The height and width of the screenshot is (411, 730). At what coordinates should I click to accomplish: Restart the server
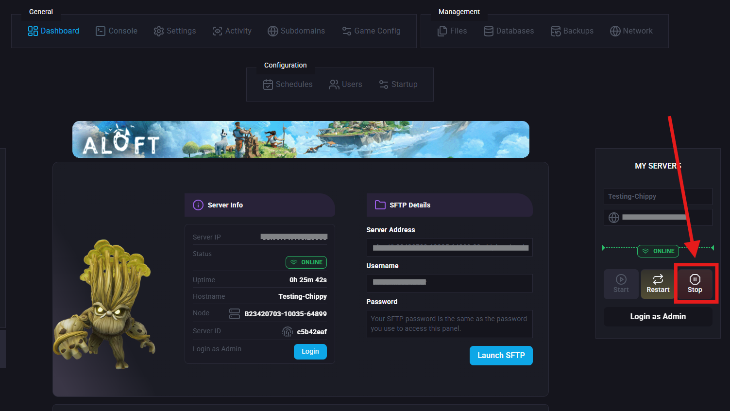click(658, 284)
